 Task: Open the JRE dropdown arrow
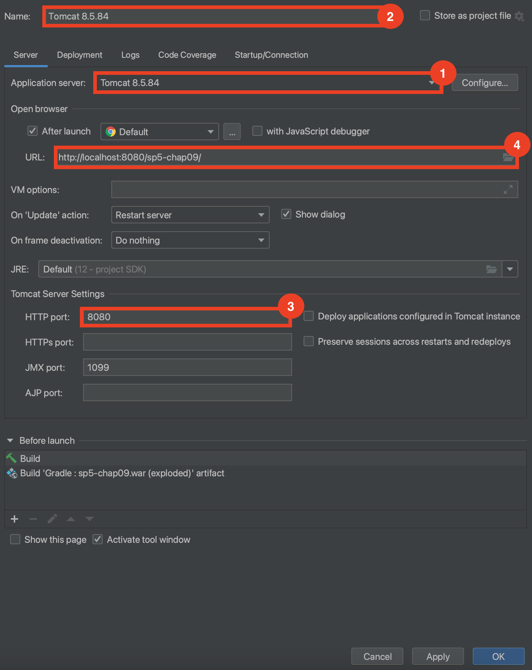point(510,269)
